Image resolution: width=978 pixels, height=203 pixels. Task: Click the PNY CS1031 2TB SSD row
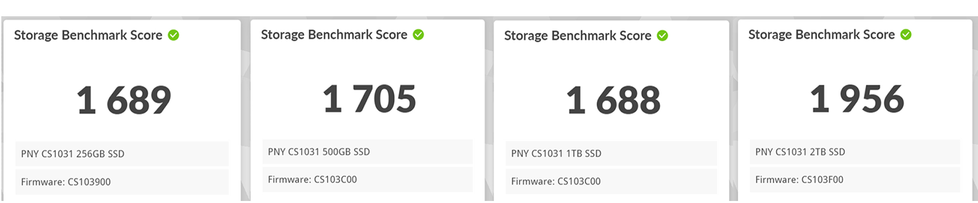855,152
